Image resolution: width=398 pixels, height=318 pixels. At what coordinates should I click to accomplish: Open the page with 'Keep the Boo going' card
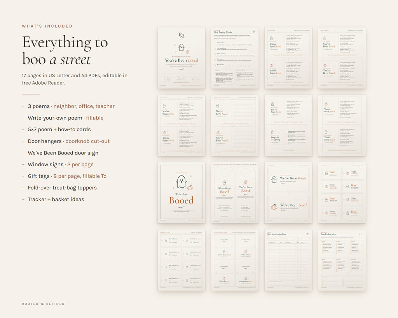288,125
